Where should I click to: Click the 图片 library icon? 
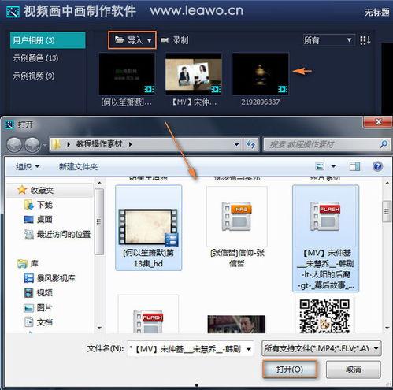tap(28, 307)
